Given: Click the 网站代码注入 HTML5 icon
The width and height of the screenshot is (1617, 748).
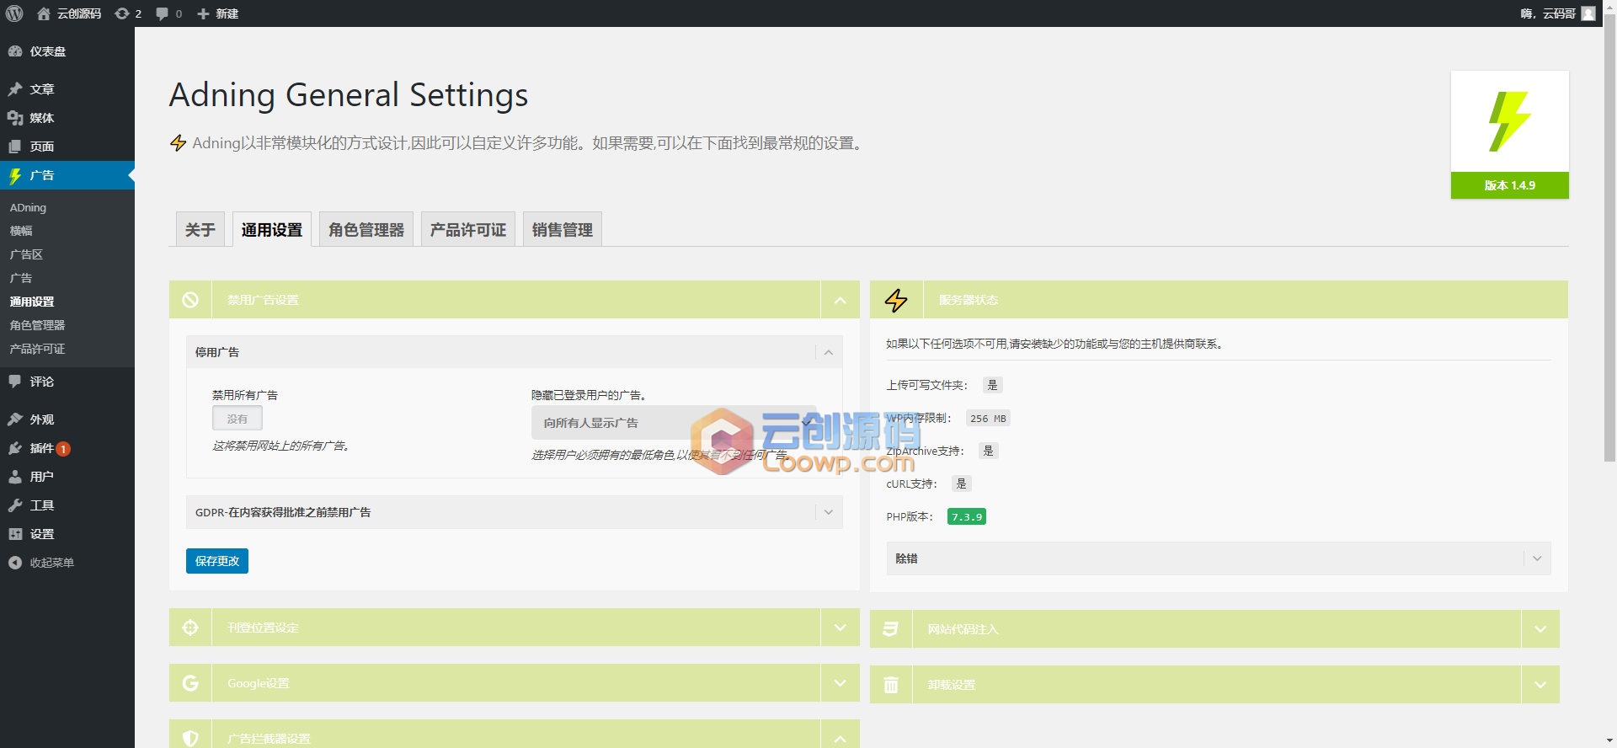Looking at the screenshot, I should coord(891,629).
